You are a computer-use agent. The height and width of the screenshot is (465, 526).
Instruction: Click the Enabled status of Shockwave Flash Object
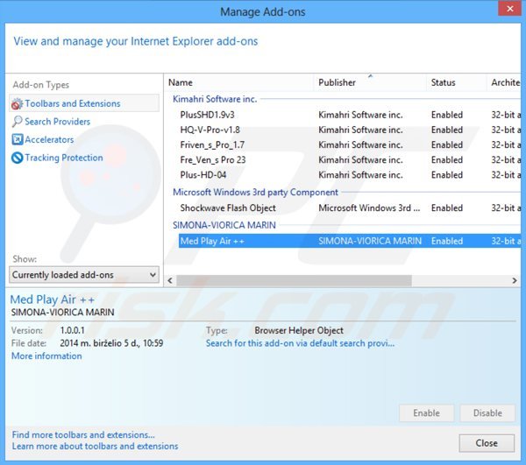pos(447,208)
